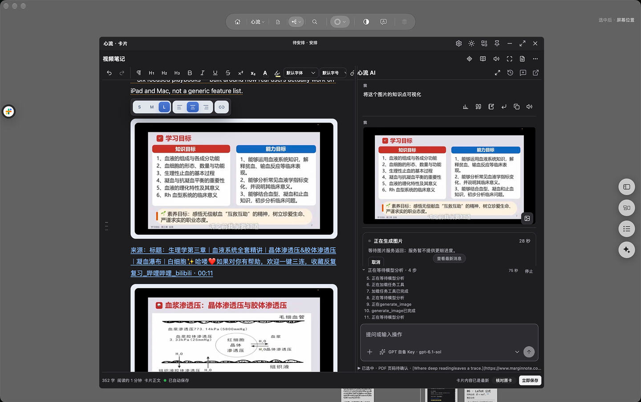Open the 默认字号 font size dropdown

[x=333, y=73]
